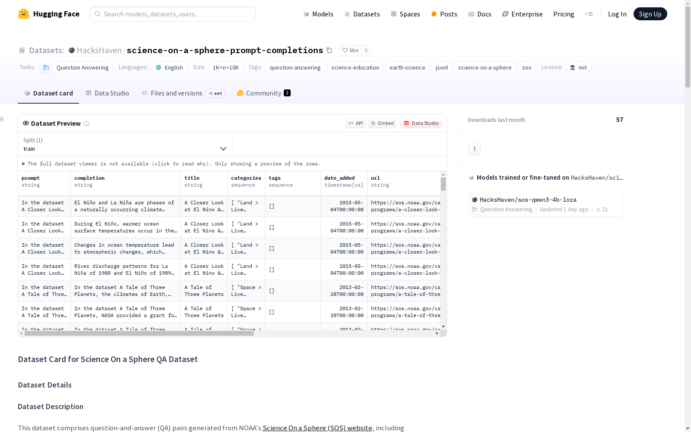Click Log In link
Screen dimensions: 691x432
pyautogui.click(x=617, y=14)
